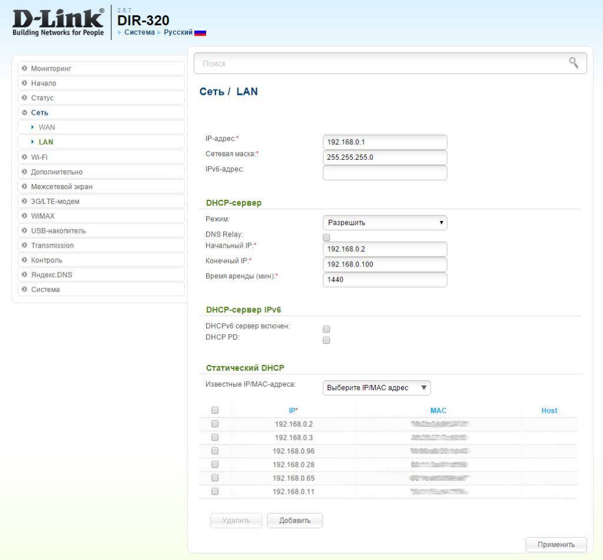Click the bullet icon beside Мониторинг

pos(25,68)
